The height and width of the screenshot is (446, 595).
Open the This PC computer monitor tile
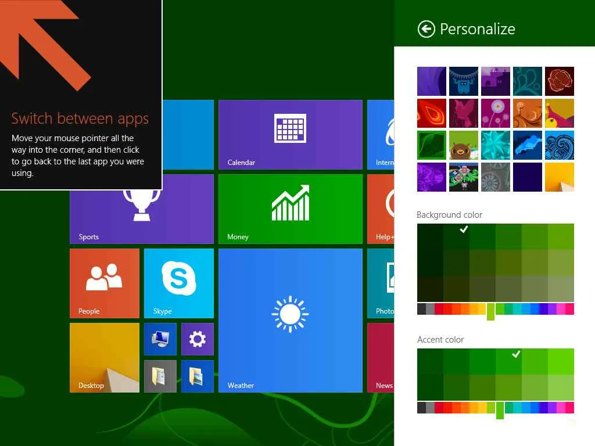point(160,339)
